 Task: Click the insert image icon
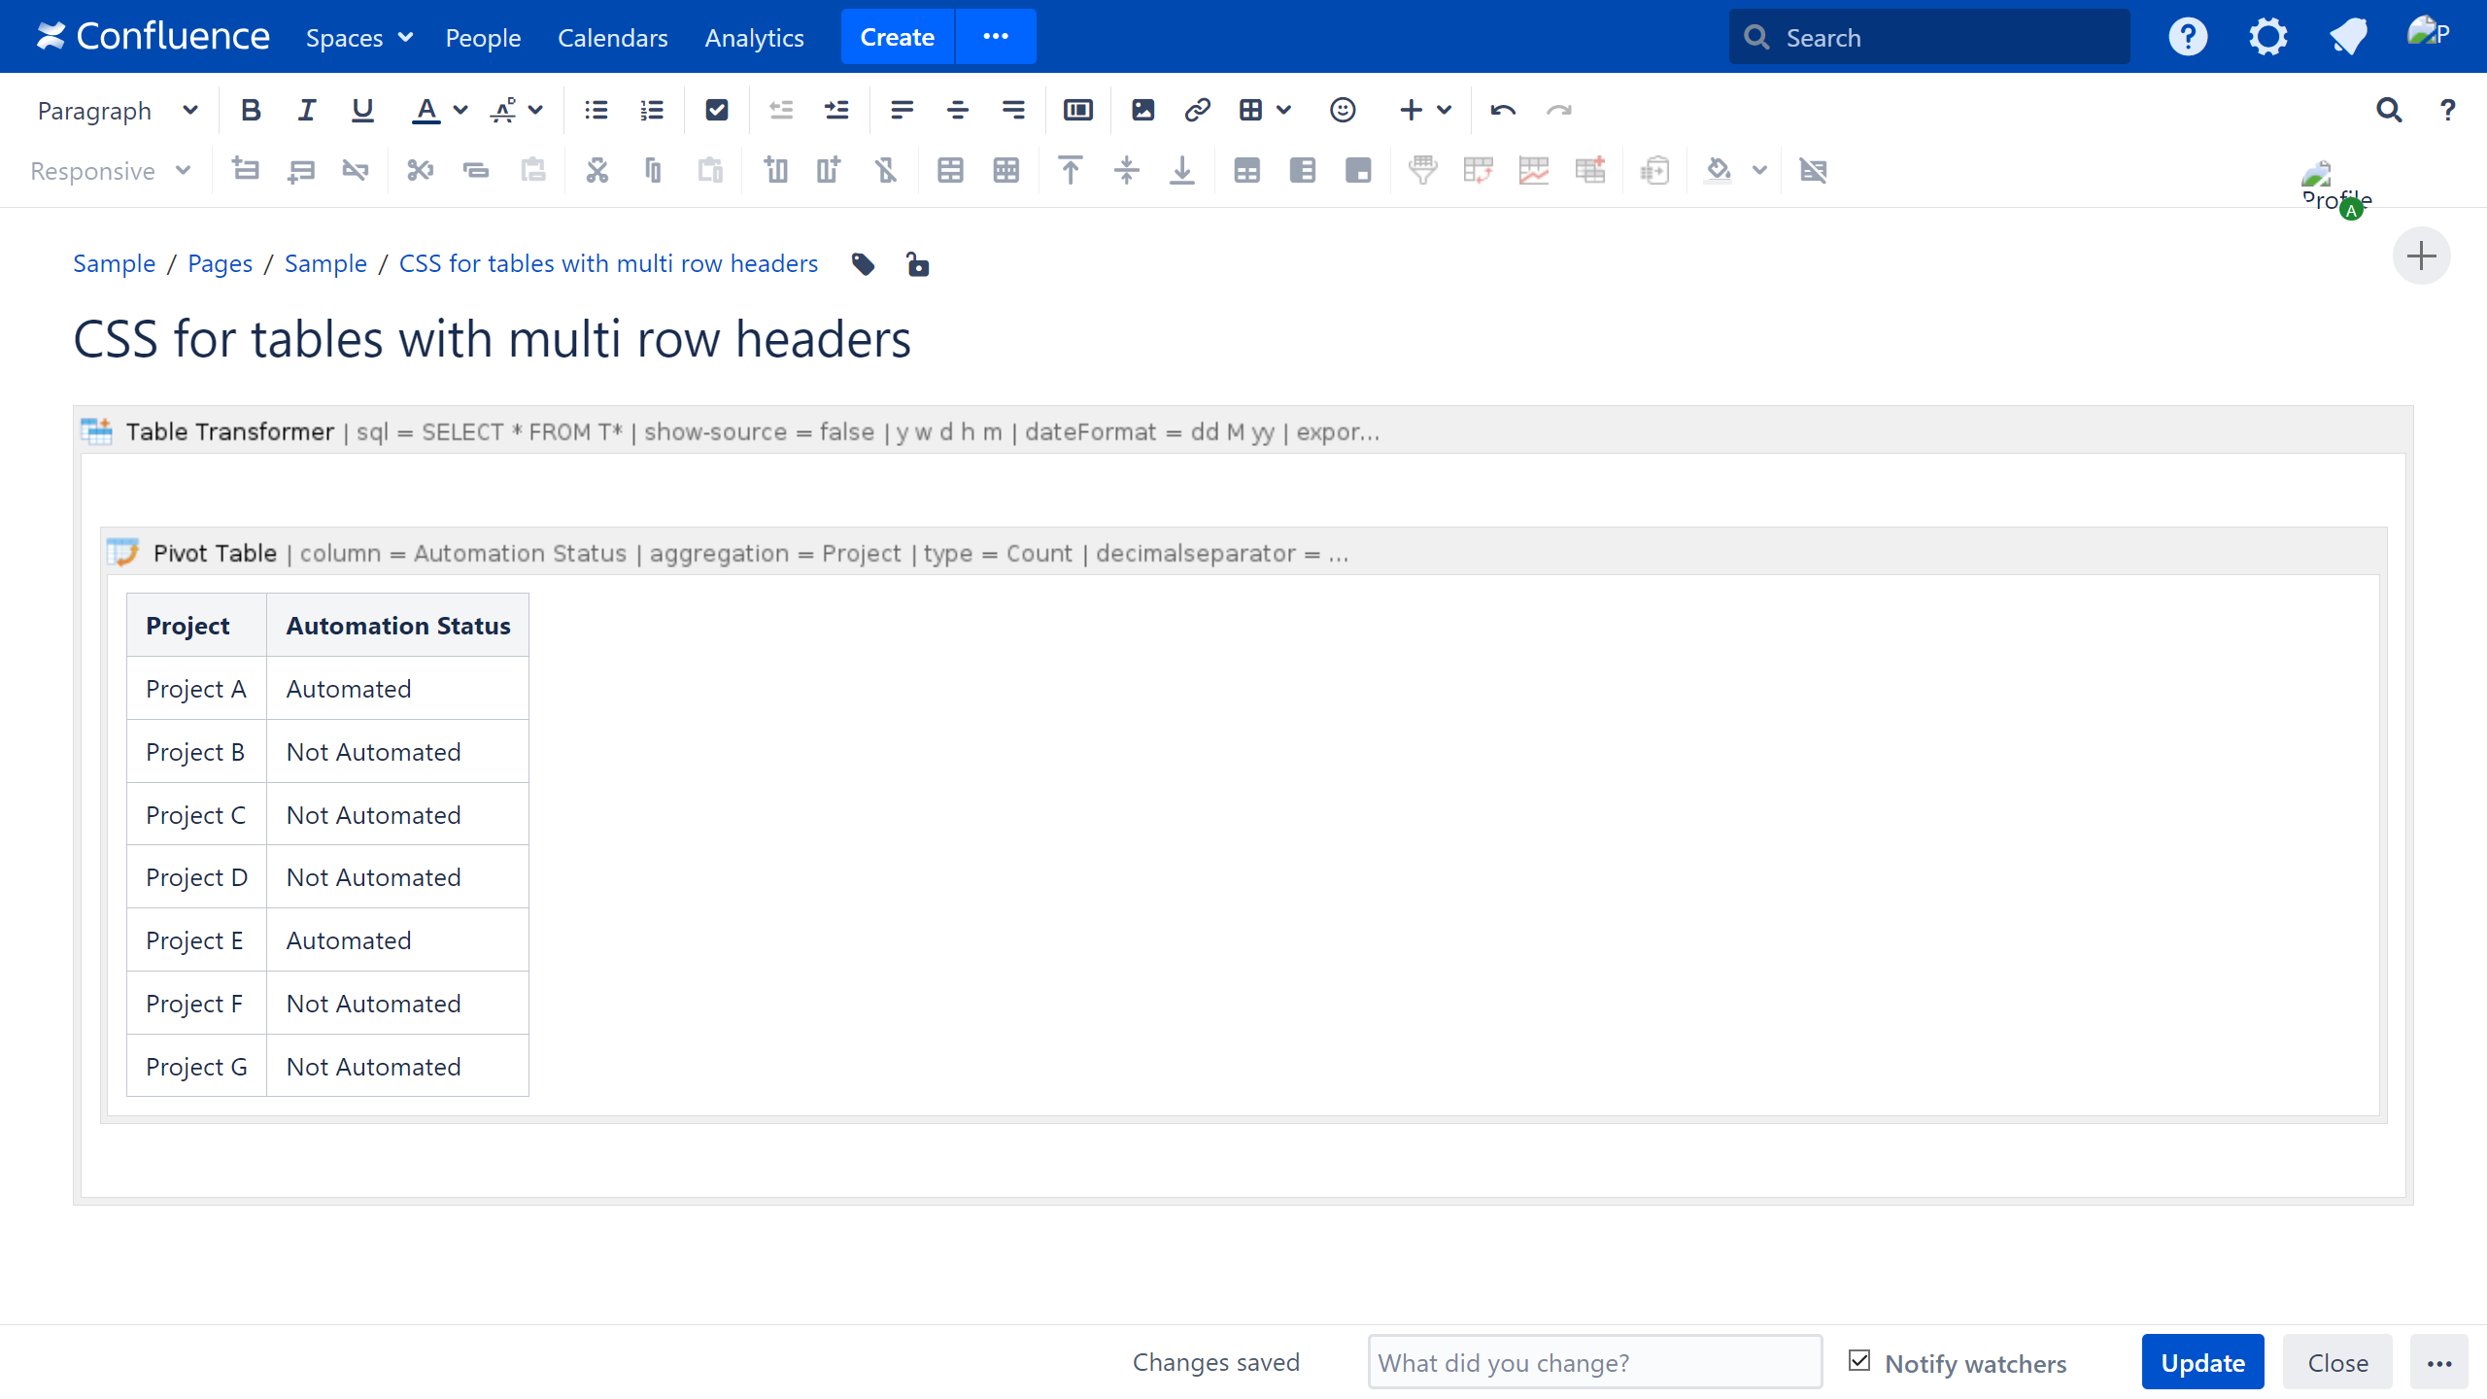click(x=1142, y=110)
